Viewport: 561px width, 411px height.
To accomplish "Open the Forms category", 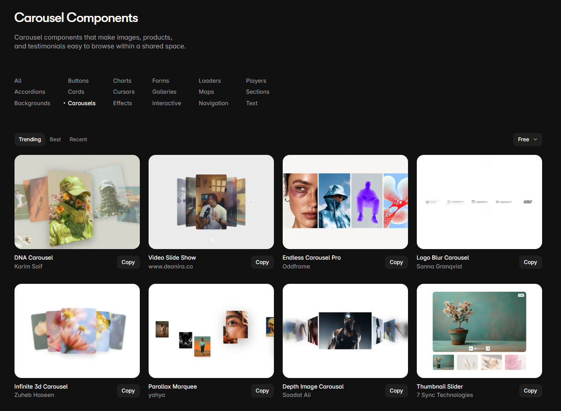I will coord(161,81).
